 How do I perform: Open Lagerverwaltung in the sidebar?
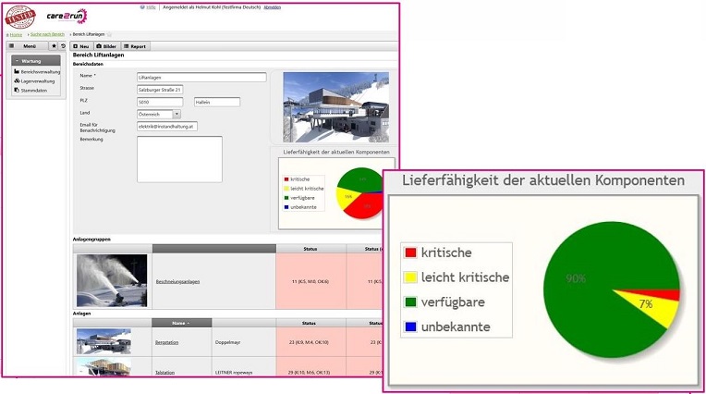(37, 80)
